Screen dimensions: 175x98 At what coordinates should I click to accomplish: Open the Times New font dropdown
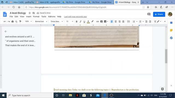click(57, 22)
